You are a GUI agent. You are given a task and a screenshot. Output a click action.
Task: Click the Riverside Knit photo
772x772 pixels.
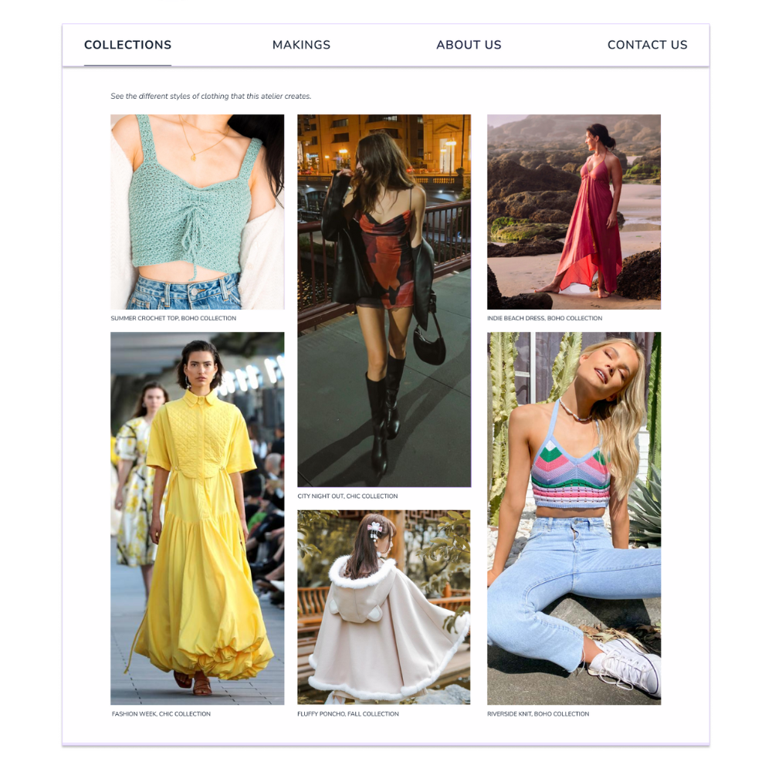coord(574,519)
